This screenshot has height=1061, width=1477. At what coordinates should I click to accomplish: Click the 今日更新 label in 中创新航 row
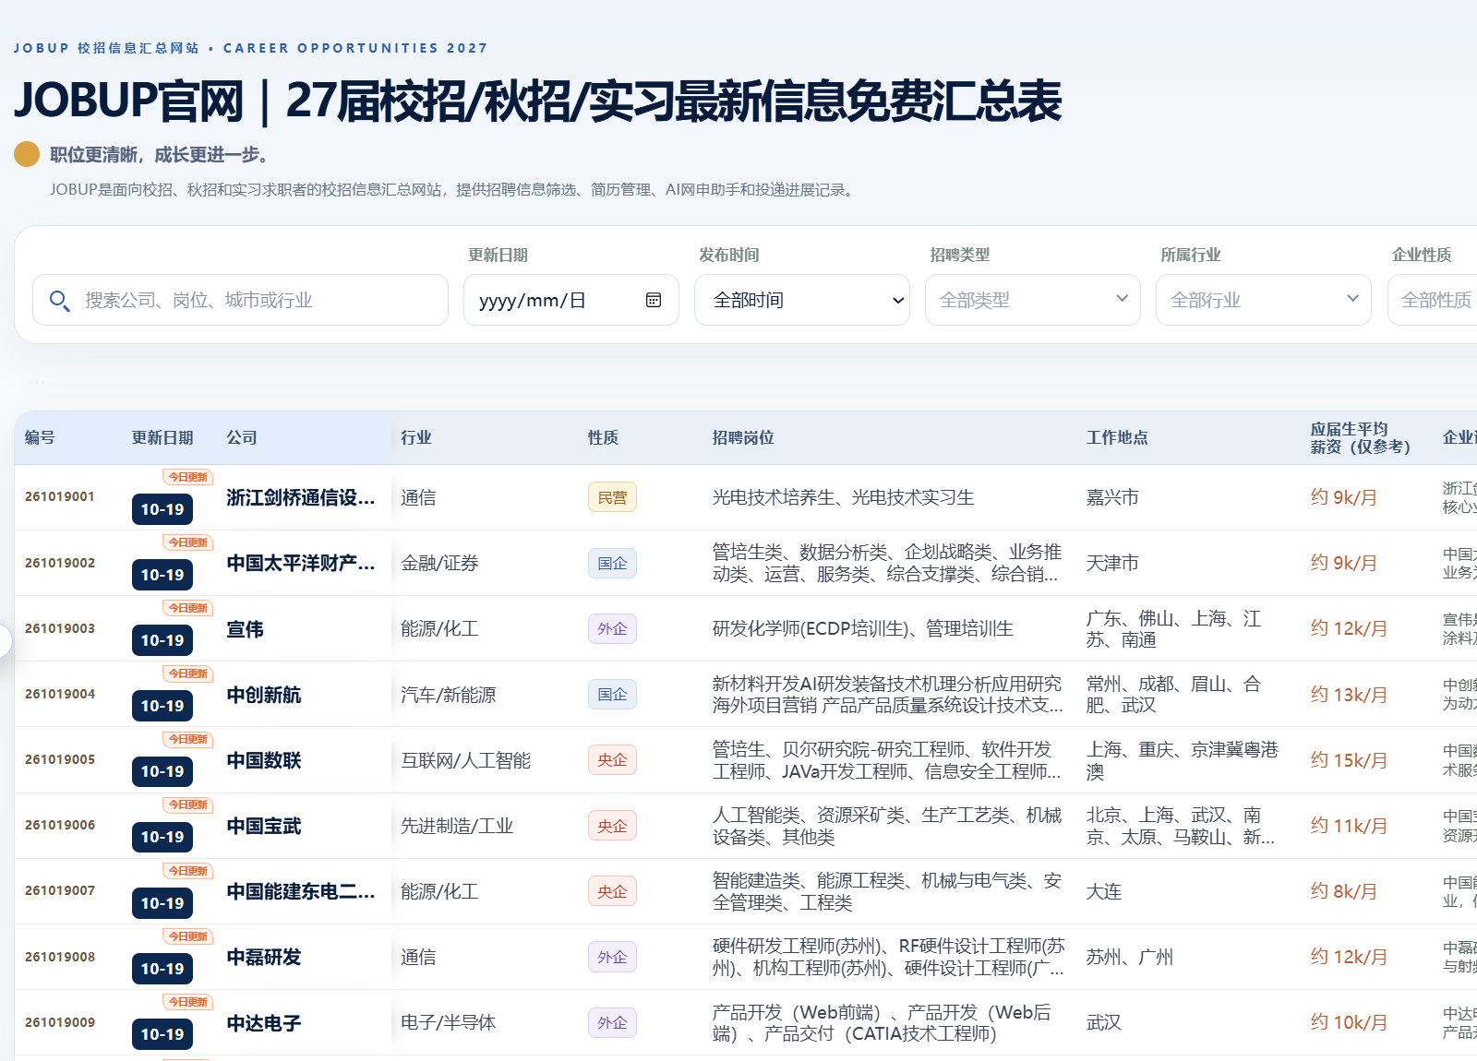point(188,674)
